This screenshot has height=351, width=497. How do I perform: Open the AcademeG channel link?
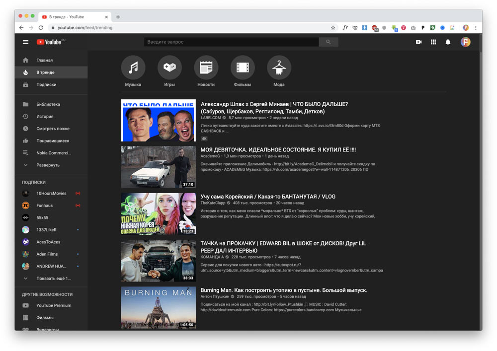pyautogui.click(x=210, y=156)
